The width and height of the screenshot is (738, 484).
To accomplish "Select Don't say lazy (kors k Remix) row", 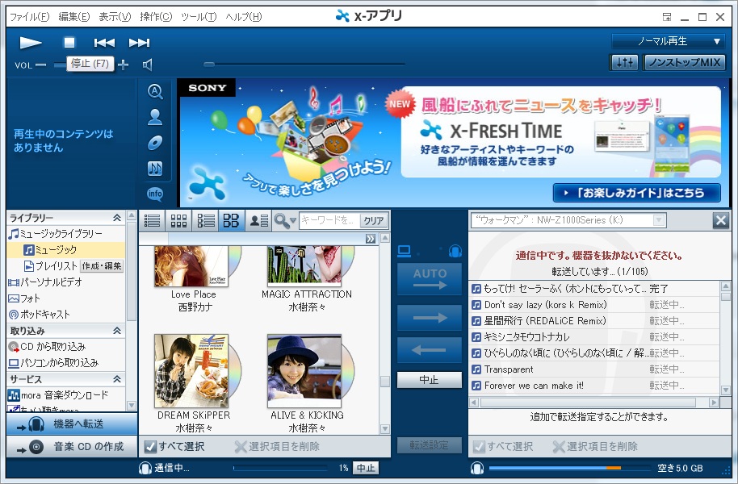I will click(x=594, y=305).
